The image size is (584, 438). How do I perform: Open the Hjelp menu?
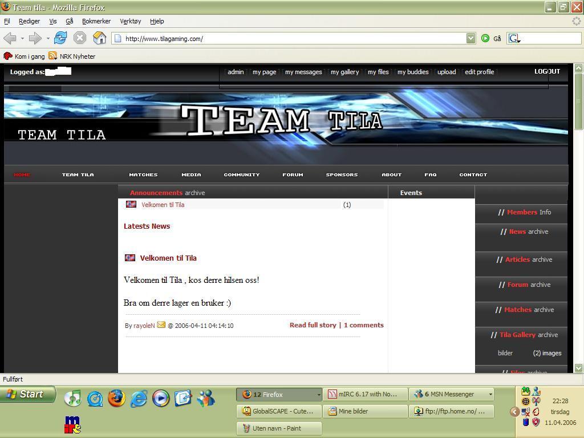157,21
